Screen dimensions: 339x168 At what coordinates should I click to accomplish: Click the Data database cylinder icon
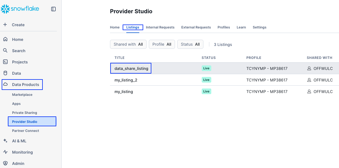coord(5,73)
